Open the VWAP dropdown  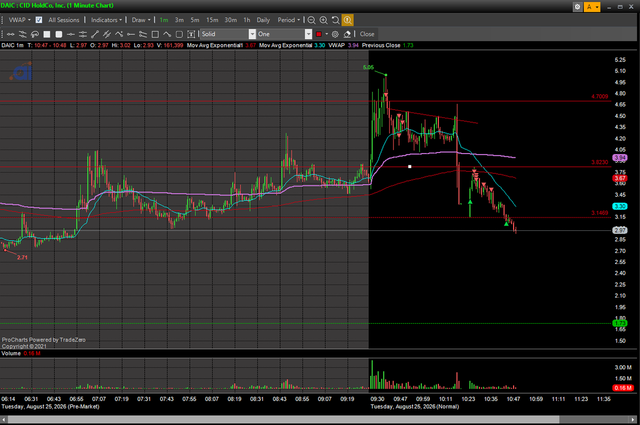20,20
